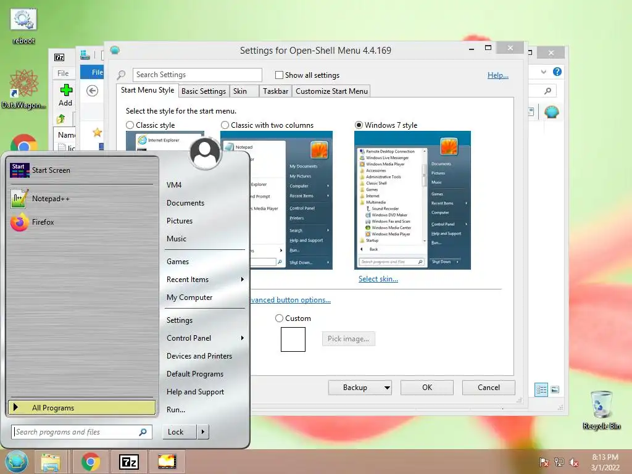The width and height of the screenshot is (632, 474).
Task: Open the Taskbar tab
Action: click(275, 91)
